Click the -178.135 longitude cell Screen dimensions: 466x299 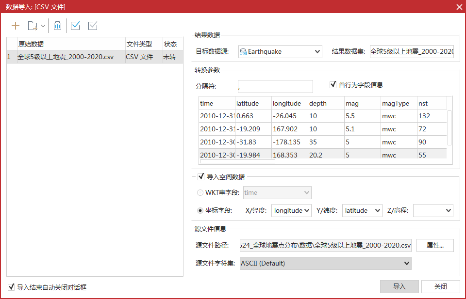point(290,142)
